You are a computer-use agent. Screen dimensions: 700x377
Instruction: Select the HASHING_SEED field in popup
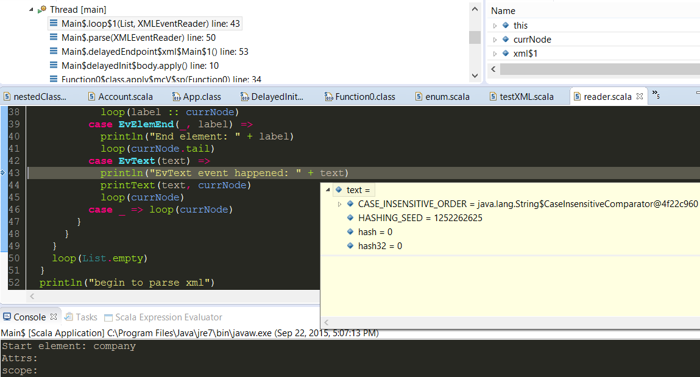point(420,218)
